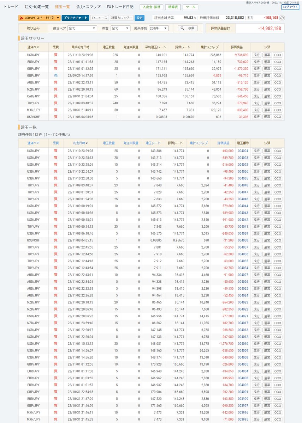Click 成行 for EUR/JPY in 建玉サマリー
Viewport: 302px width, 423px height.
coord(256,62)
